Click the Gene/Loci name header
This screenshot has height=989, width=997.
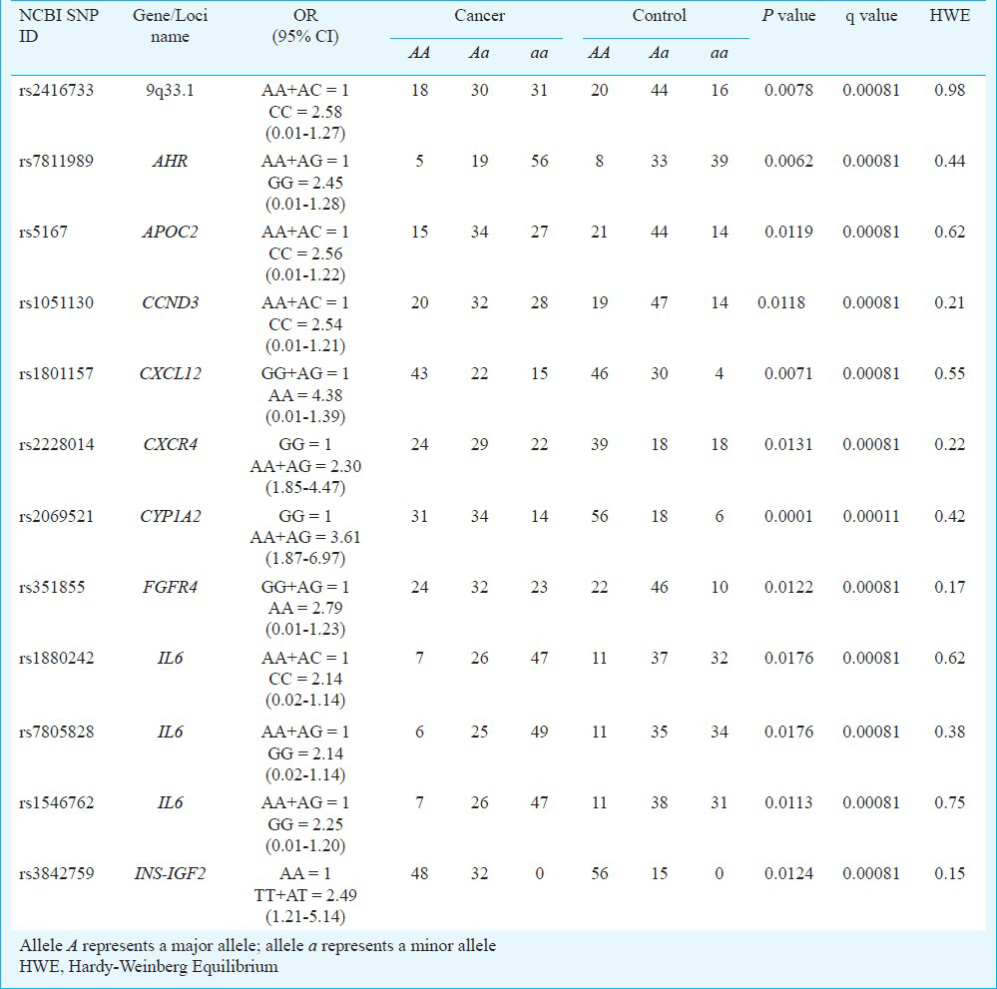[170, 25]
